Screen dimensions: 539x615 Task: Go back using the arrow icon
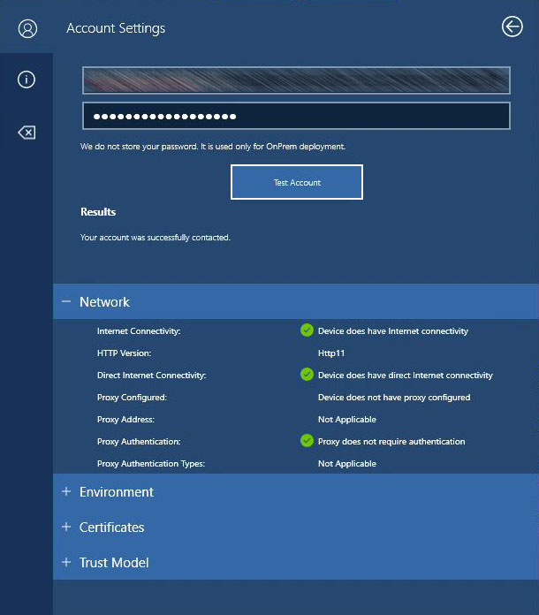(x=512, y=27)
